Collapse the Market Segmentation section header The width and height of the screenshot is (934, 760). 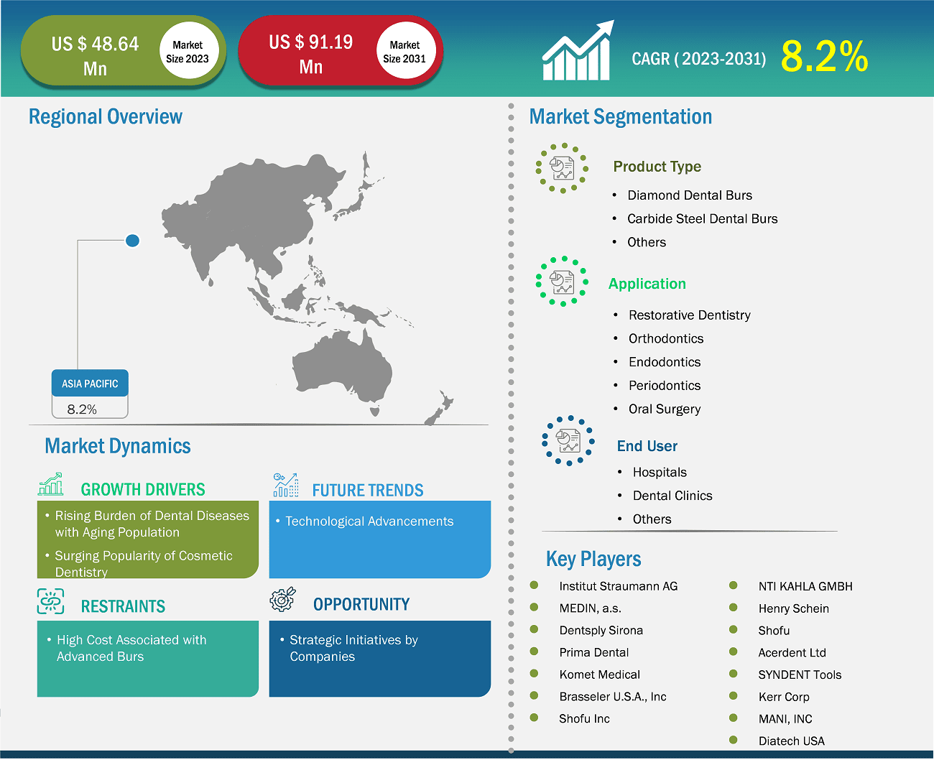(620, 116)
